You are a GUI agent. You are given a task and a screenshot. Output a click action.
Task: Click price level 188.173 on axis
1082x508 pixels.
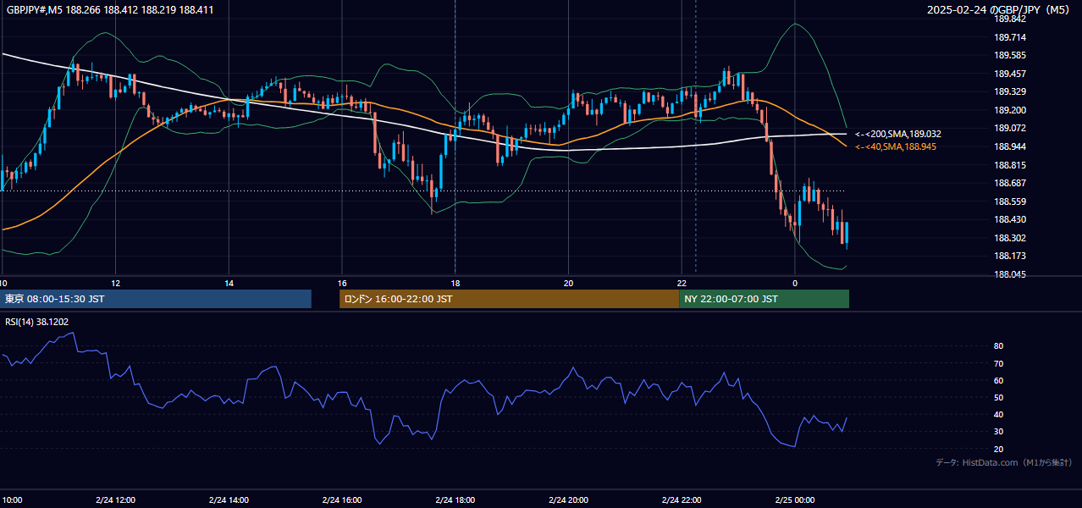tap(1010, 256)
